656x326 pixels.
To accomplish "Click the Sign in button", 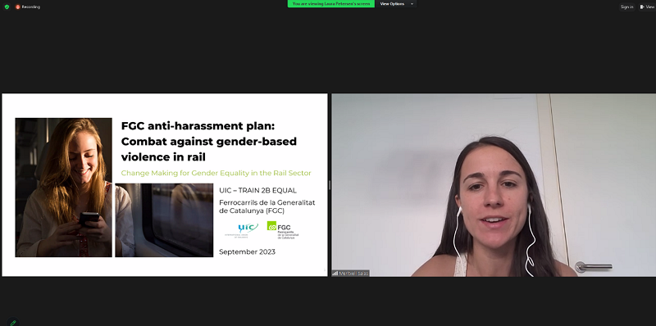I will click(626, 7).
